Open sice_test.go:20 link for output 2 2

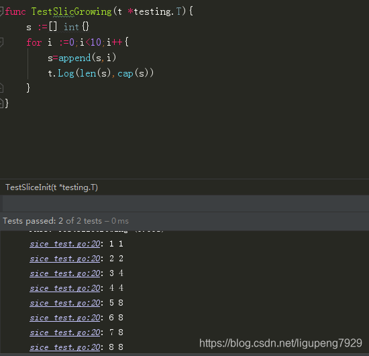tap(65, 259)
